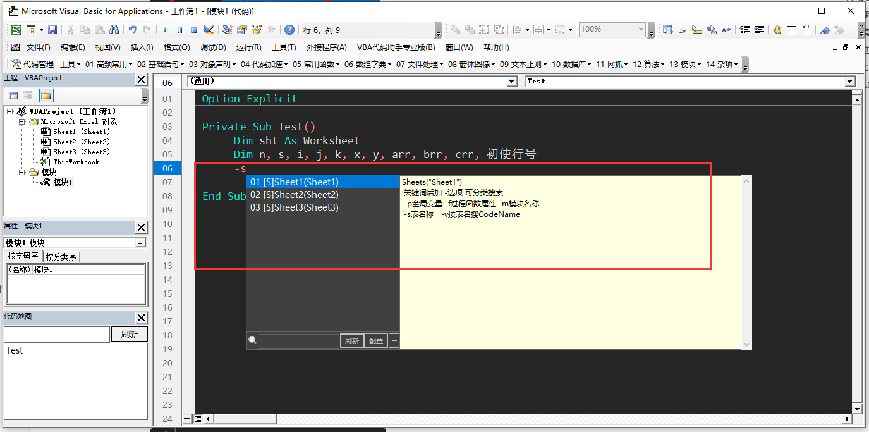Click the 刷新 button in suggestion popup

click(352, 341)
